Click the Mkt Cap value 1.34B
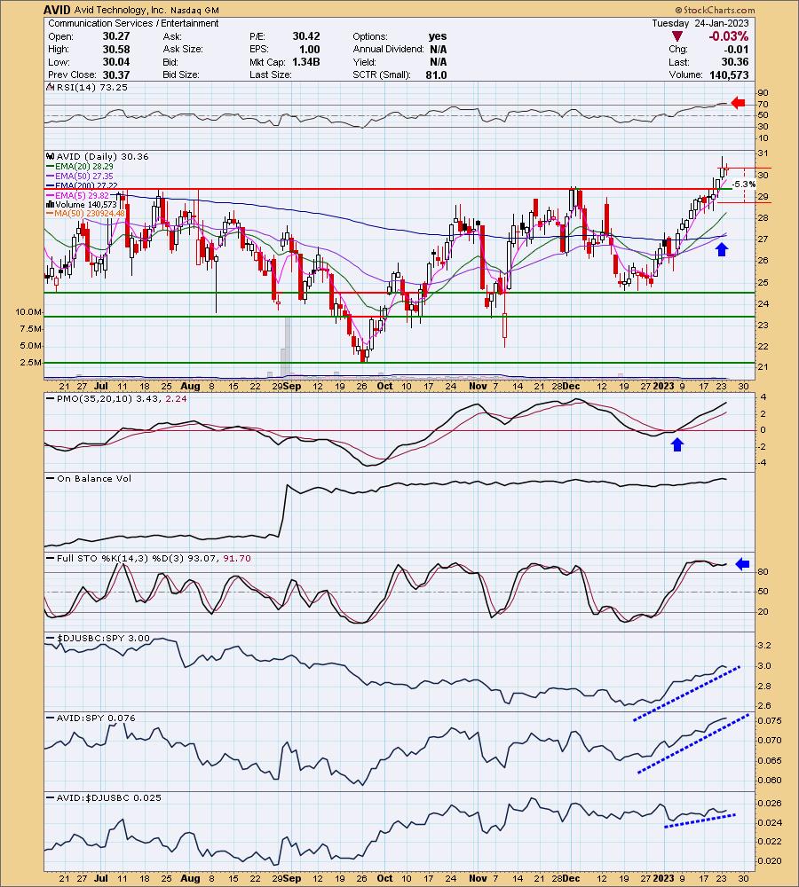This screenshot has width=799, height=887. [306, 62]
